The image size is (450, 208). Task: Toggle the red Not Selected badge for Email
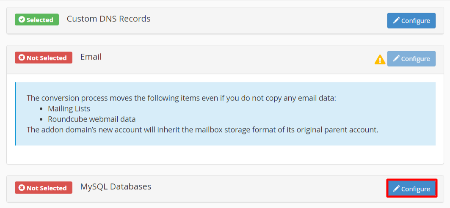point(44,57)
